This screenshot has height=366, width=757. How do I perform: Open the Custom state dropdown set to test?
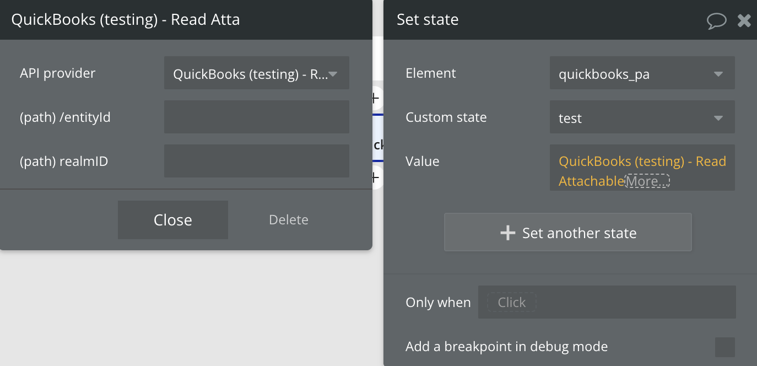(x=642, y=117)
